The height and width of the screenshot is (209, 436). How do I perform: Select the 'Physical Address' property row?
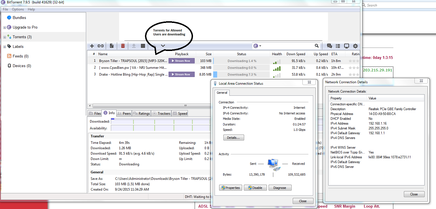pyautogui.click(x=376, y=114)
